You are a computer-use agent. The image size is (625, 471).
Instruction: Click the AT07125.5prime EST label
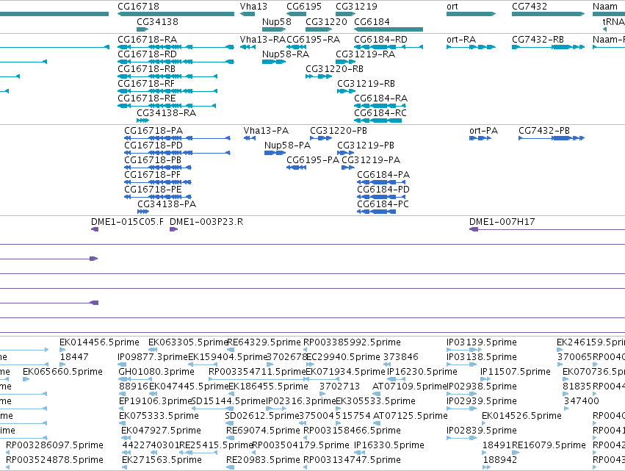[410, 416]
